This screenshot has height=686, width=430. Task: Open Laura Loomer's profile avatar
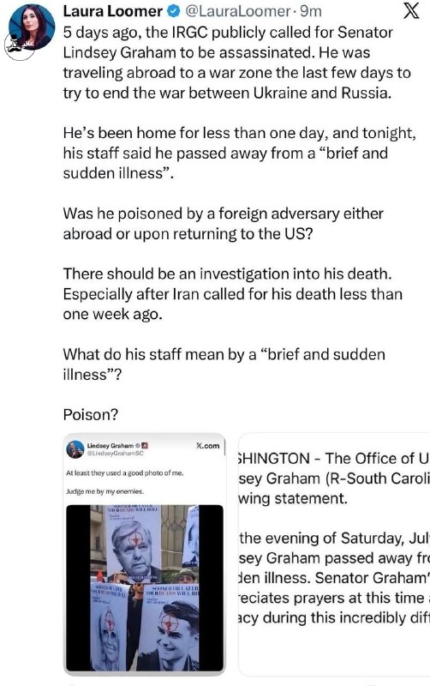(32, 27)
